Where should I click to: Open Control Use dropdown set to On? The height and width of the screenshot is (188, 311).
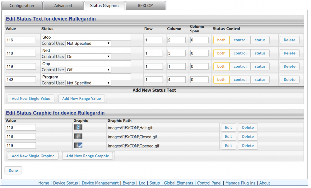click(88, 57)
